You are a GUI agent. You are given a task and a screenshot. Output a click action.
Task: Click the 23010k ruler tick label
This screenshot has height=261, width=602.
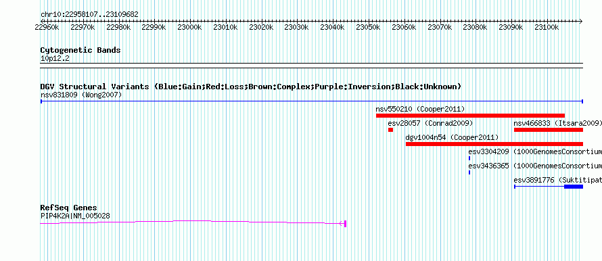tap(225, 27)
